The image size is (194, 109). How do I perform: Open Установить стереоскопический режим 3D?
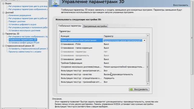tap(28, 49)
